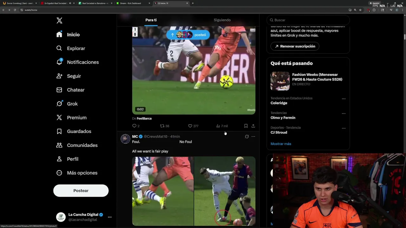Image resolution: width=406 pixels, height=228 pixels.
Task: Open the right No Foul photo
Action: click(x=225, y=191)
